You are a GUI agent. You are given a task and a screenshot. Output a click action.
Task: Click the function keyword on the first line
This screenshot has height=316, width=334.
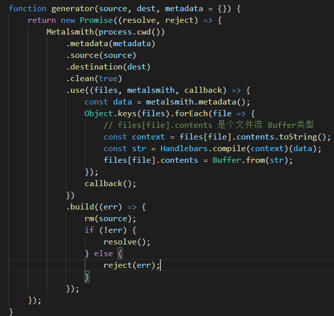(x=28, y=8)
